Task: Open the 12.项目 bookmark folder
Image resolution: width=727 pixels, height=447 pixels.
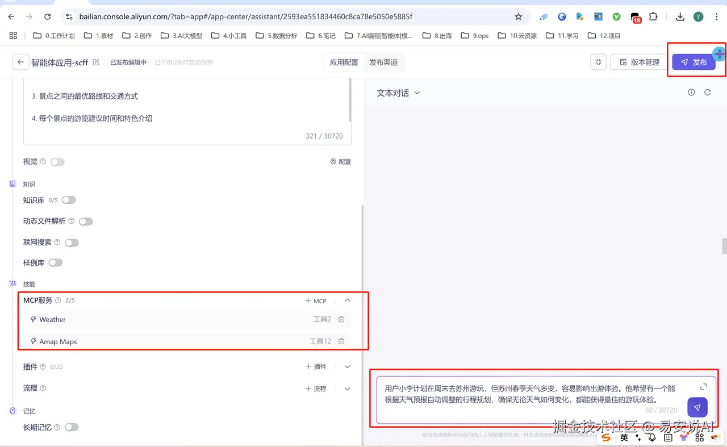Action: click(604, 35)
